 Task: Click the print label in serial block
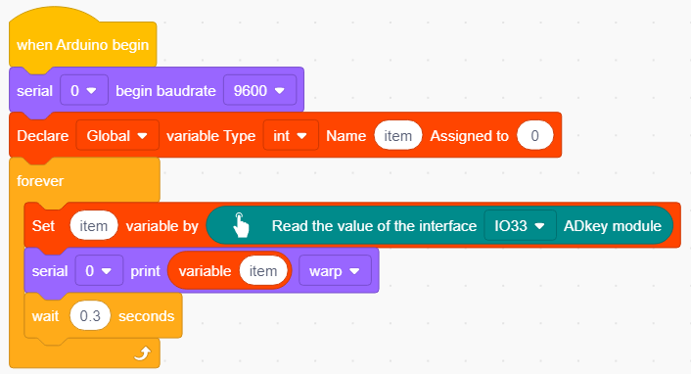(145, 270)
